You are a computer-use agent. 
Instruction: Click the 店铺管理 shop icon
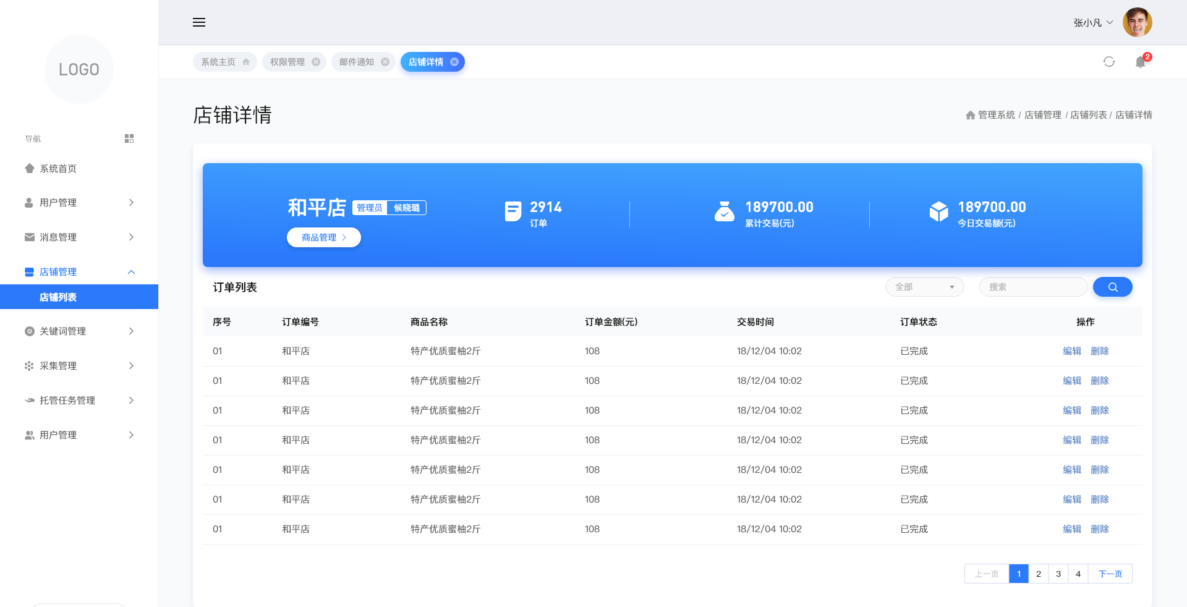29,272
